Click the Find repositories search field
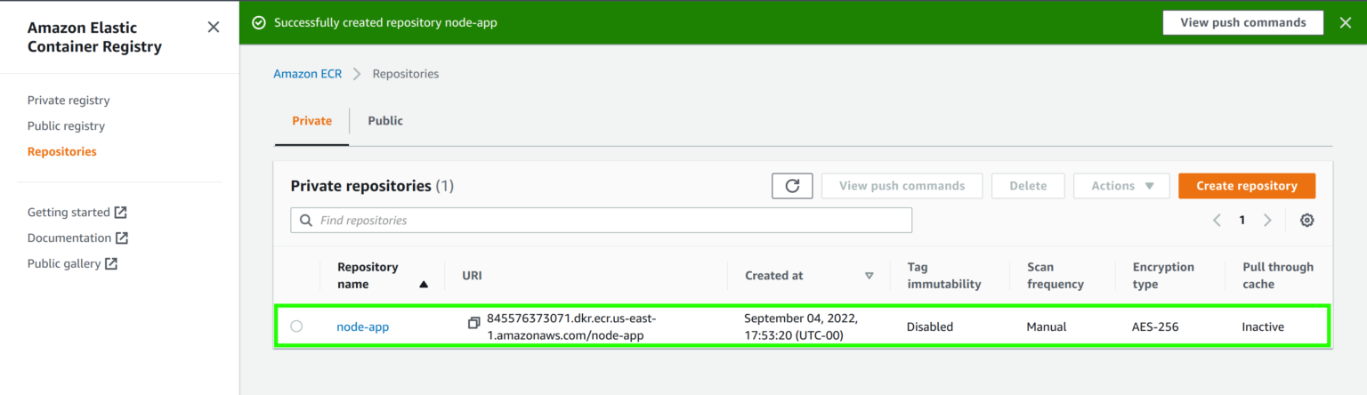Image resolution: width=1367 pixels, height=395 pixels. coord(601,221)
